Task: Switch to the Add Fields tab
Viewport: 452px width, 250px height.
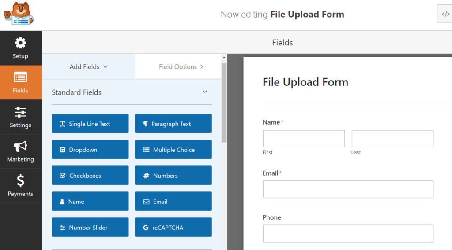Action: click(x=89, y=67)
